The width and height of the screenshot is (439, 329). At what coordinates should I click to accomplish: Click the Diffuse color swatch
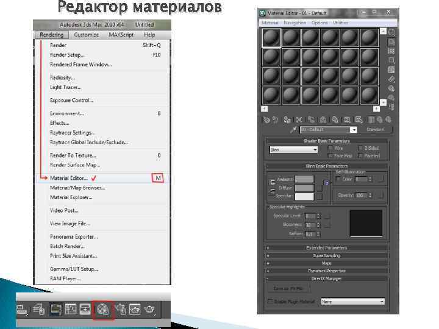point(305,188)
